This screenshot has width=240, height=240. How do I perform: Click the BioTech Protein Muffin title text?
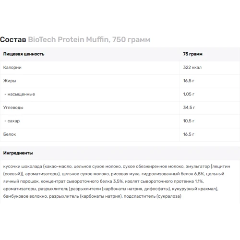(89, 39)
